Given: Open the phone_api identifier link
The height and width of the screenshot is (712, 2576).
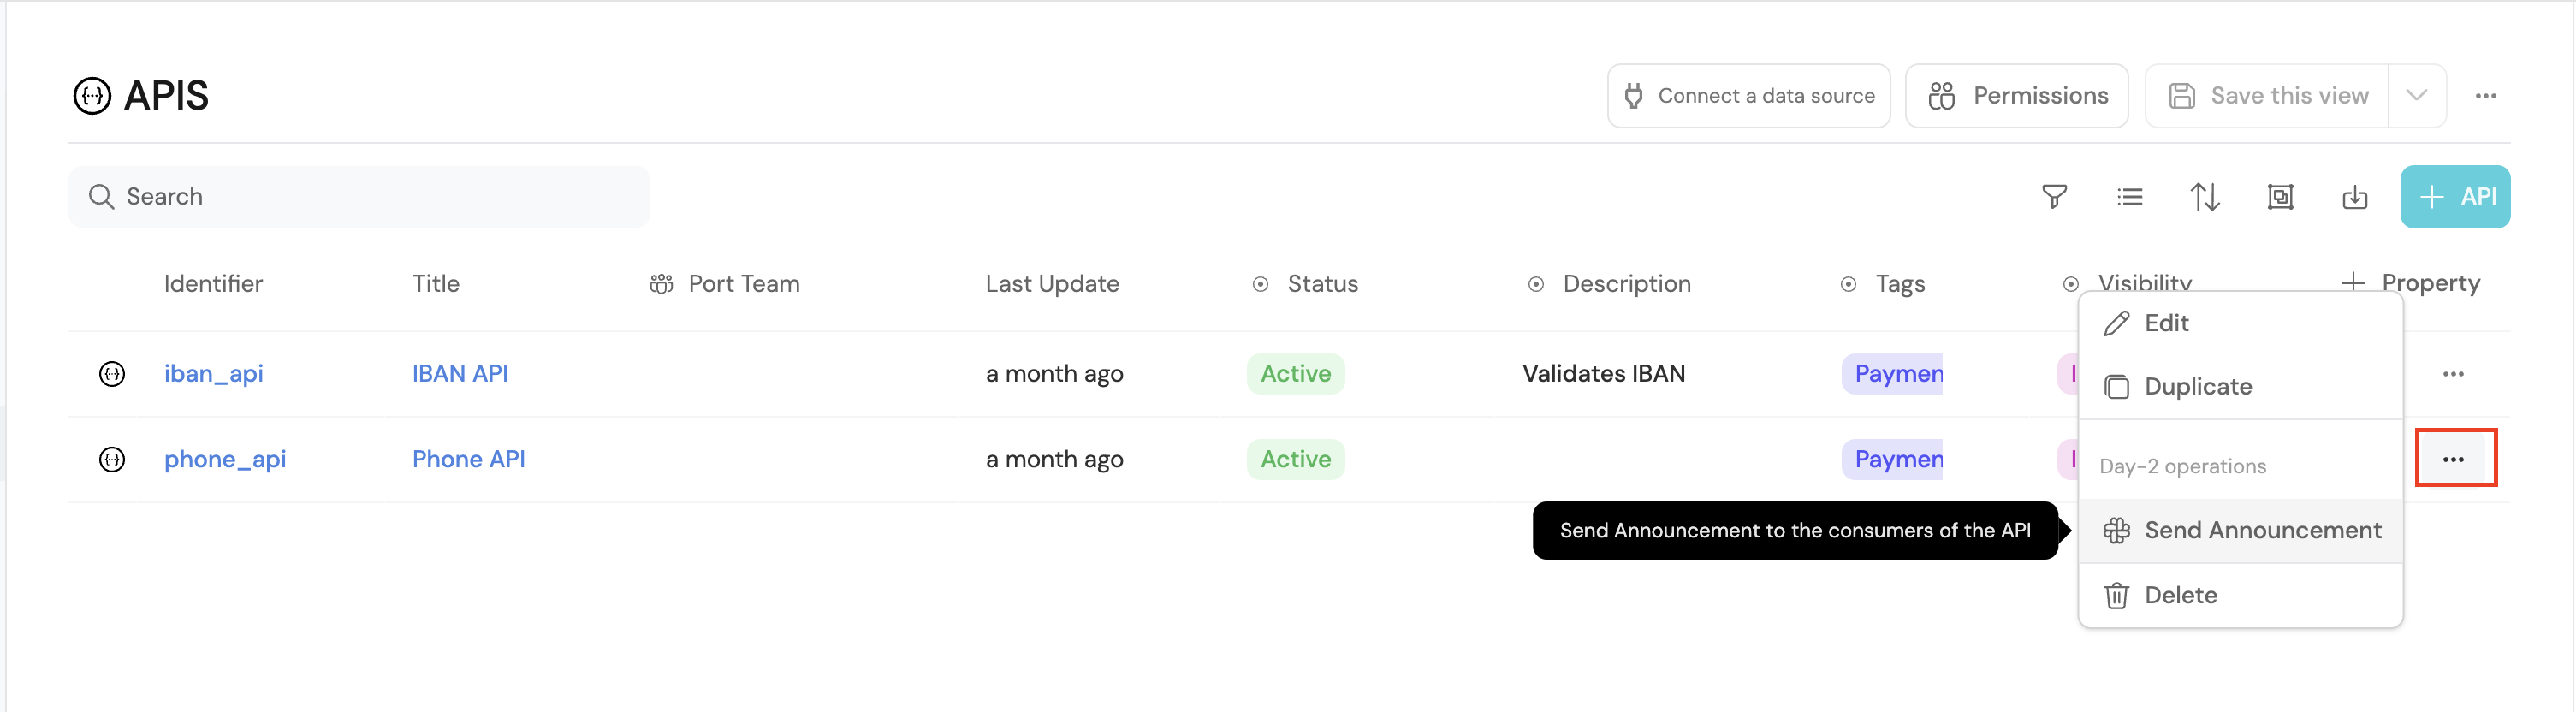Looking at the screenshot, I should click(x=225, y=459).
